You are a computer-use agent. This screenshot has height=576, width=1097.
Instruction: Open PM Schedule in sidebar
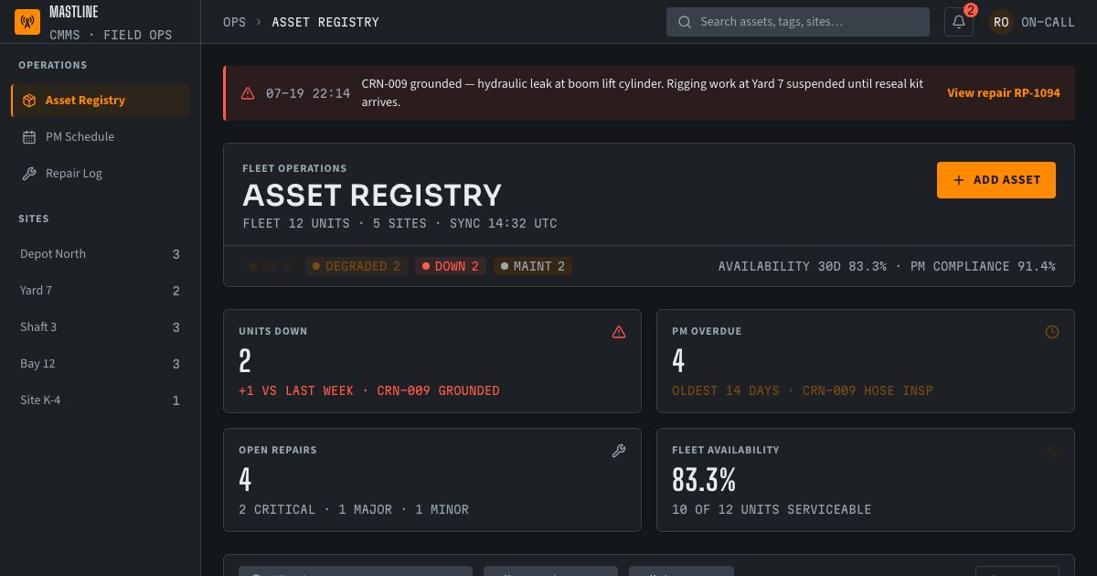100,137
